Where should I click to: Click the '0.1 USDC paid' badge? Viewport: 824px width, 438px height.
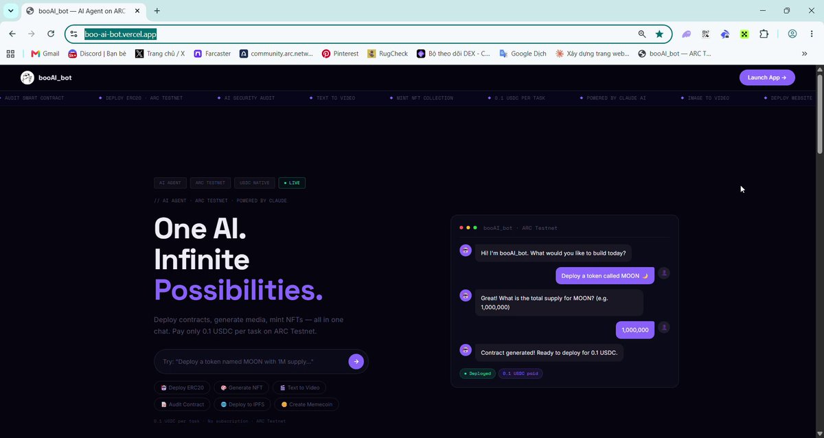coord(520,373)
